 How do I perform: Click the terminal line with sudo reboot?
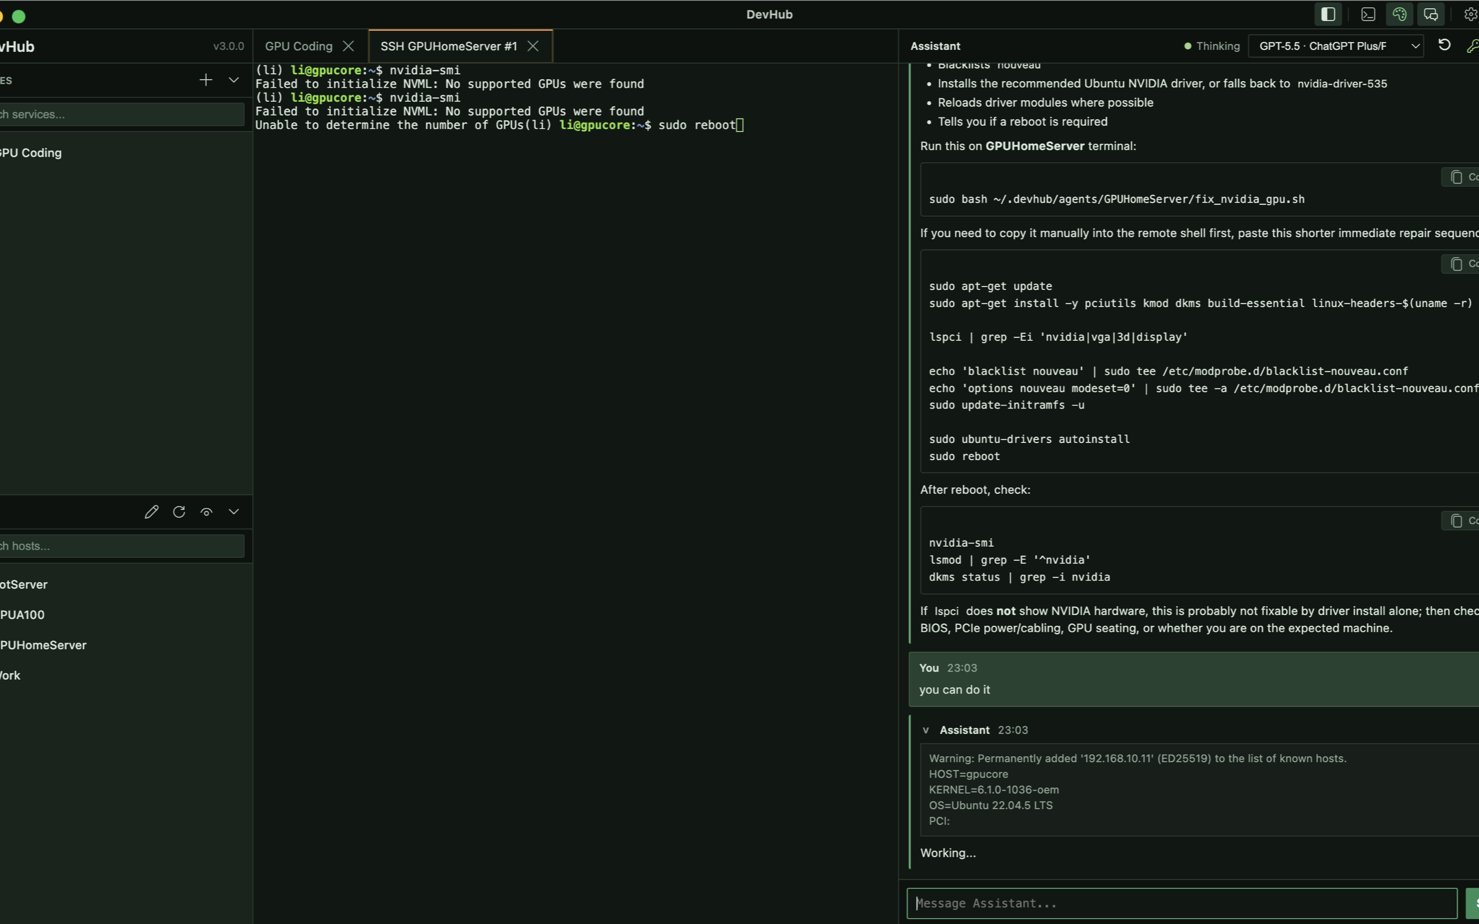(499, 125)
